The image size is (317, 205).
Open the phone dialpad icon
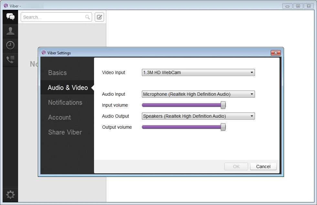(10, 59)
